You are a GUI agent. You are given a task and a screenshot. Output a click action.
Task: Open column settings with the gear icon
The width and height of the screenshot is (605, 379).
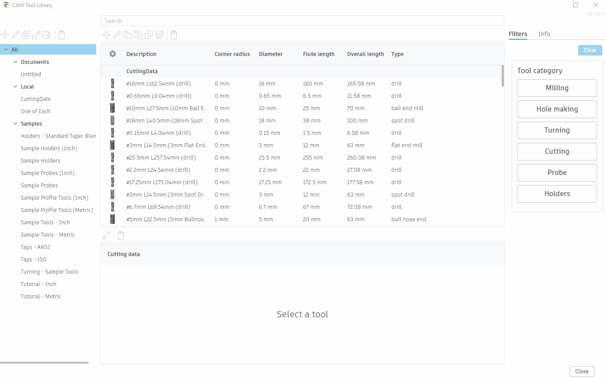tap(113, 54)
